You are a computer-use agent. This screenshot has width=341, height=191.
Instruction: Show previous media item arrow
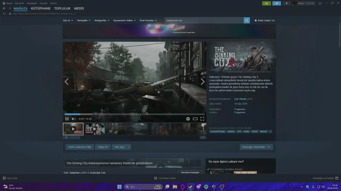tap(67, 82)
